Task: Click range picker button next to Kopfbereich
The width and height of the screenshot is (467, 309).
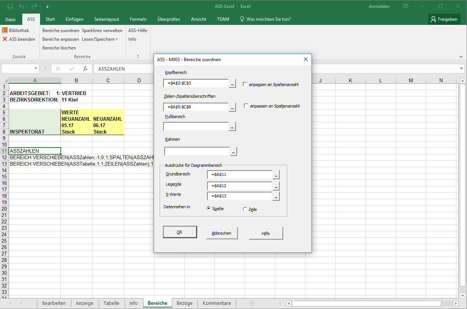Action: [233, 84]
